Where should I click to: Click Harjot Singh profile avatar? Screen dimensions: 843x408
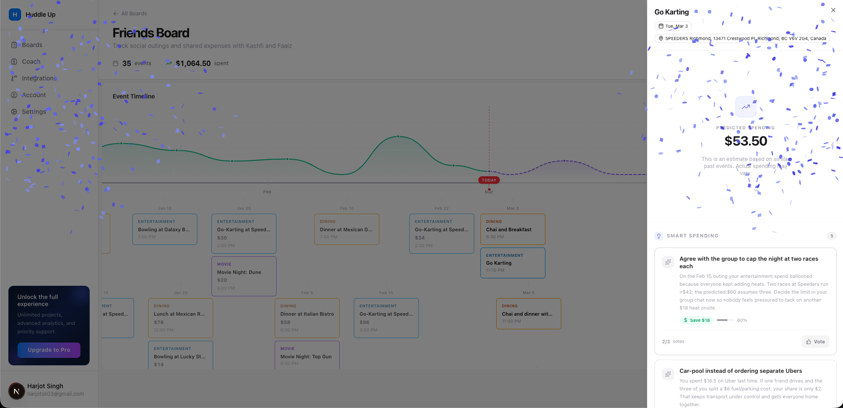(x=17, y=391)
